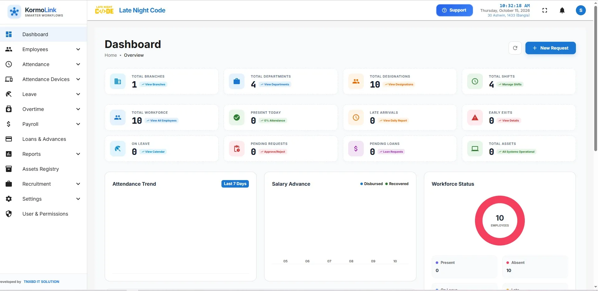Screen dimensions: 598x291
Task: Click the Early Exits warning icon
Action: point(475,117)
